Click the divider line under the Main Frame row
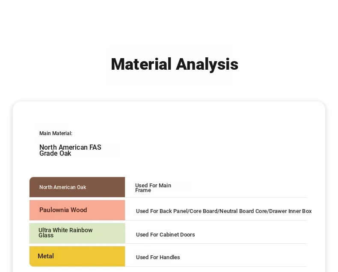The width and height of the screenshot is (338, 272). tap(216, 198)
